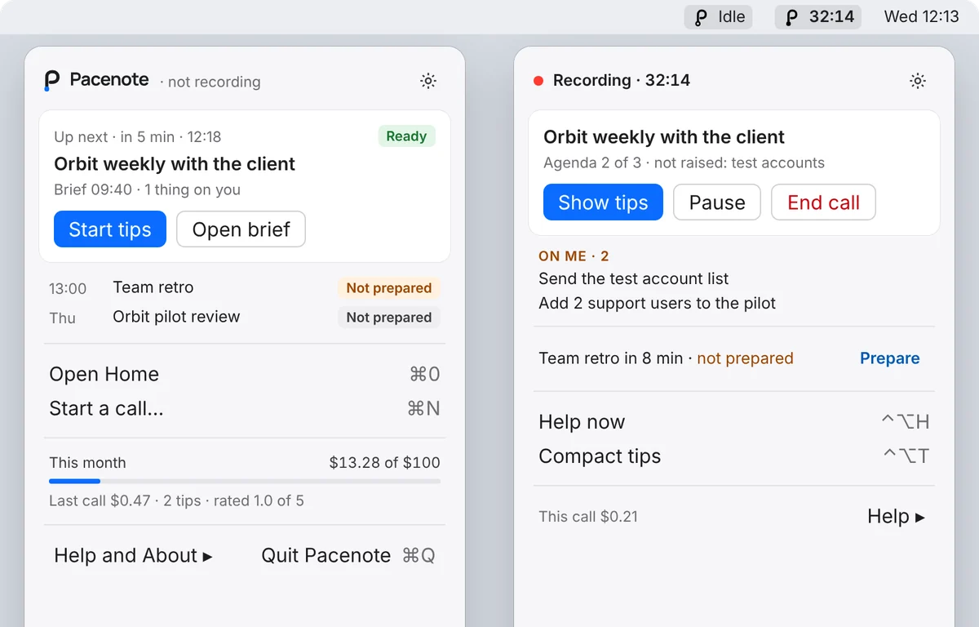Click the Idle Pacenote menu bar item
Viewport: 979px width, 627px height.
[718, 17]
